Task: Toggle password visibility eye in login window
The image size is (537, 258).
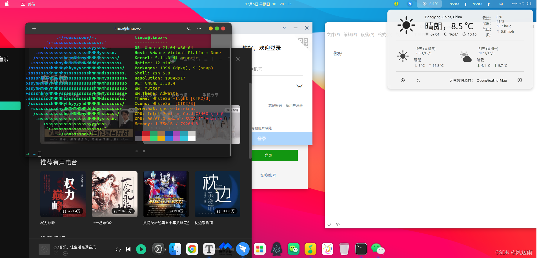Action: (299, 86)
